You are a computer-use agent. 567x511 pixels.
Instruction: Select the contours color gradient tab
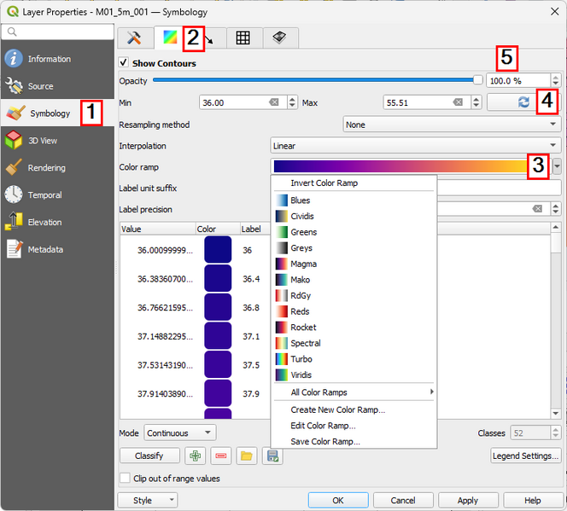pos(170,38)
